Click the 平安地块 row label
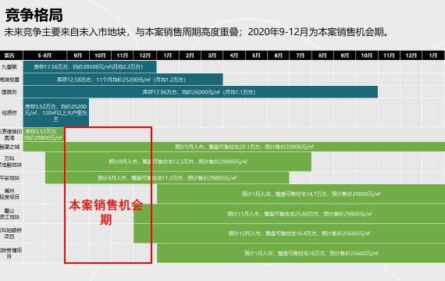The height and width of the screenshot is (281, 445). 10,178
